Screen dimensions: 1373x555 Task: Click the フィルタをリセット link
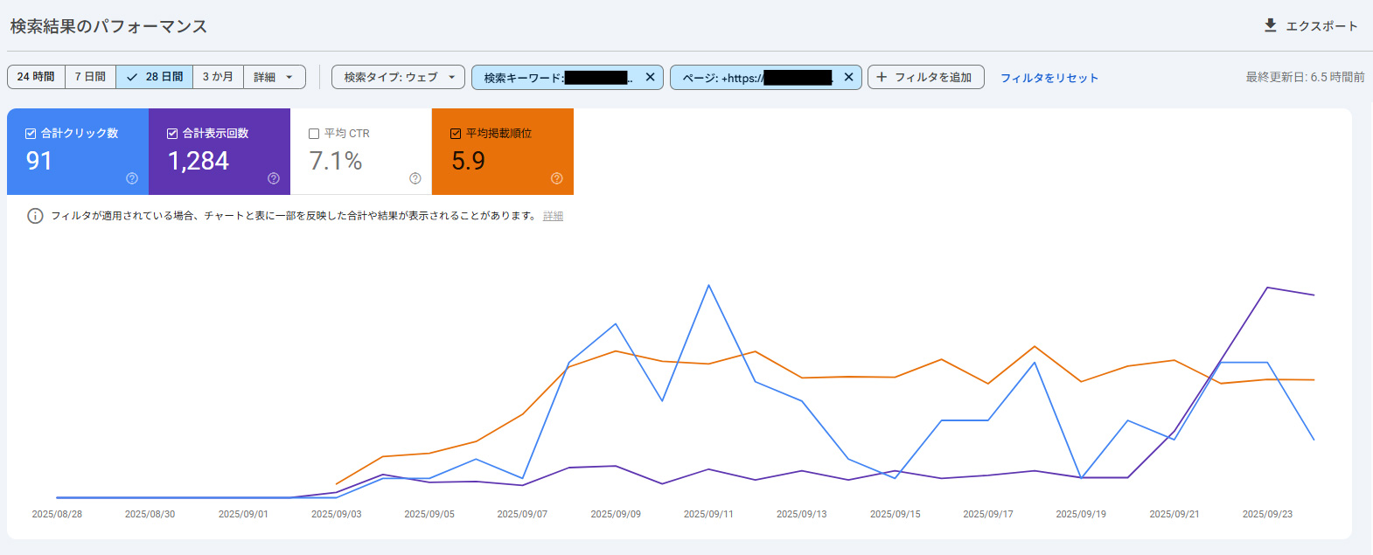[1049, 78]
